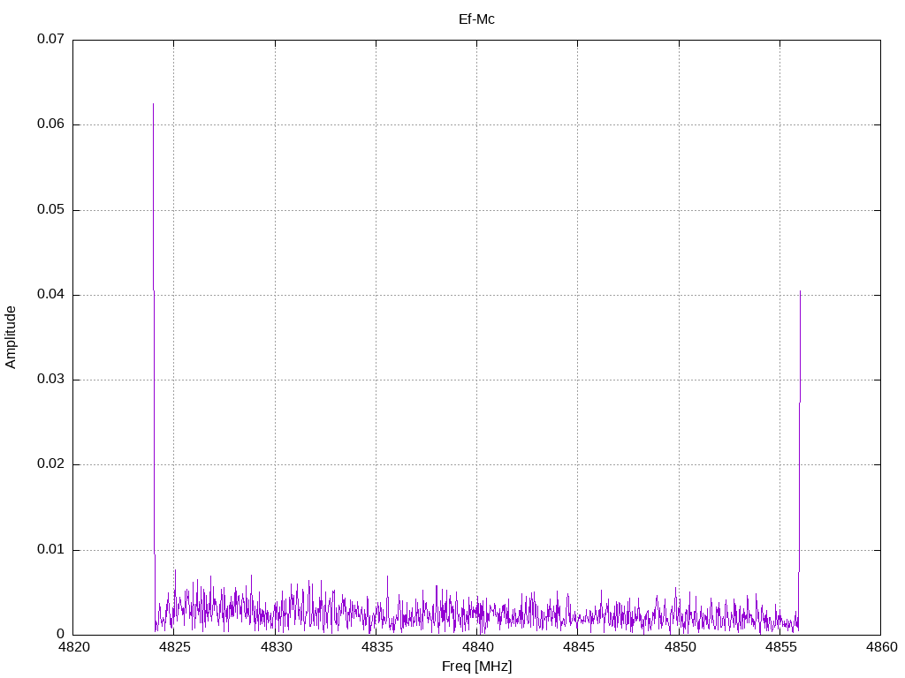Click the 4820 x-axis tick label

(x=73, y=649)
